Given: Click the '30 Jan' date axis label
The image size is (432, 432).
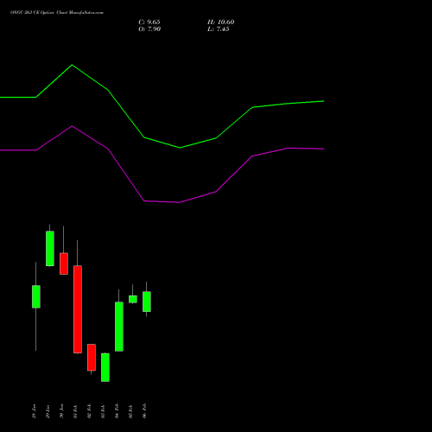Looking at the screenshot, I should [61, 411].
